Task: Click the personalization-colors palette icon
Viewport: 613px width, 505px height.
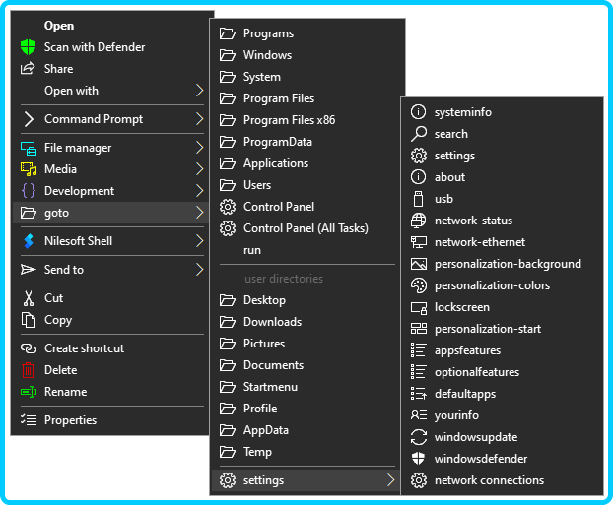Action: pyautogui.click(x=418, y=285)
